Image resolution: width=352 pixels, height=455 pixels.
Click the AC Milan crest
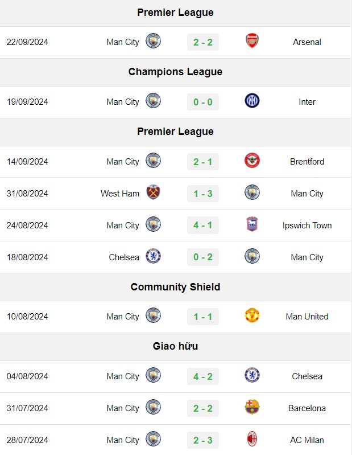(x=252, y=438)
